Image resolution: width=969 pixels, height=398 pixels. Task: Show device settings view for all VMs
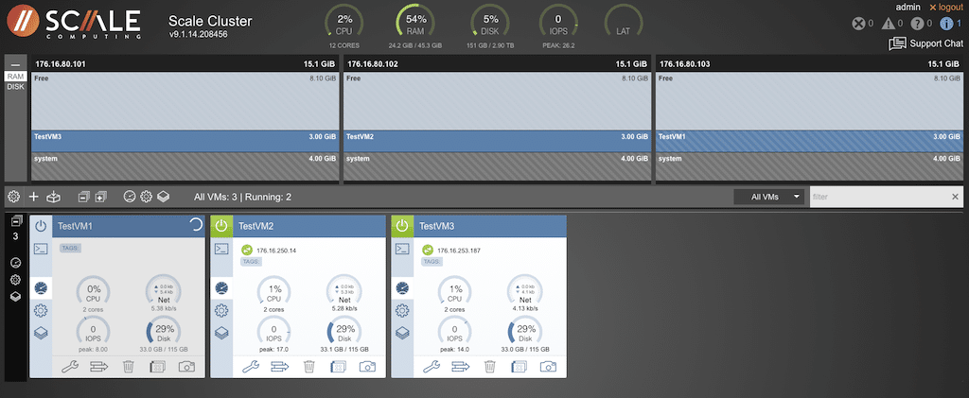[x=146, y=197]
